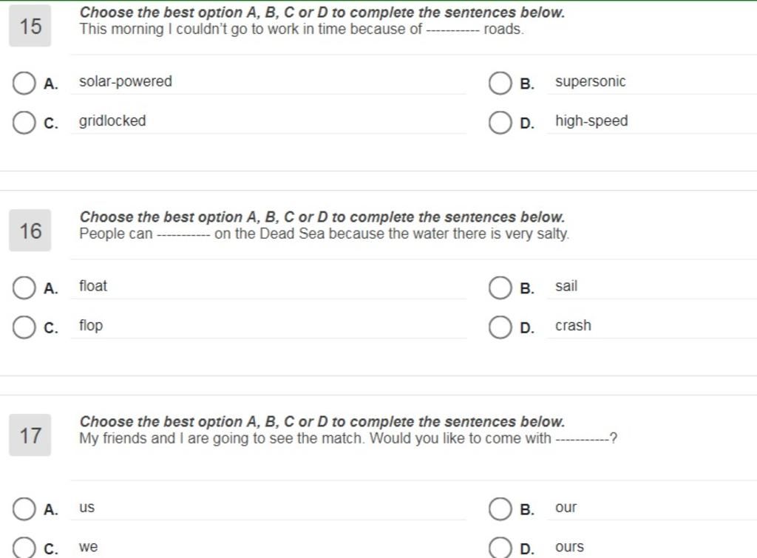The width and height of the screenshot is (757, 558).
Task: Click the answer text 'supersonic'
Action: point(591,81)
